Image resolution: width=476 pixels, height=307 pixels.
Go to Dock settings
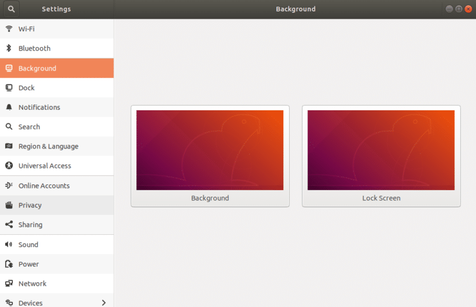pos(57,87)
